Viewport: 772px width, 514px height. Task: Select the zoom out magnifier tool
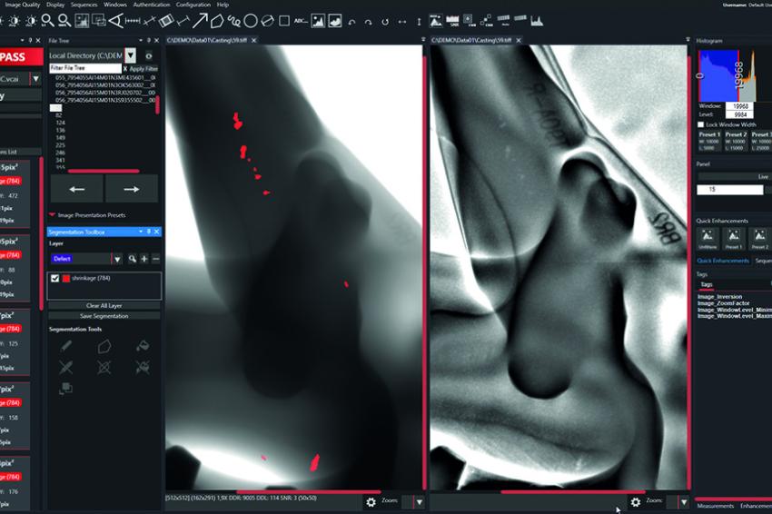[x=64, y=21]
